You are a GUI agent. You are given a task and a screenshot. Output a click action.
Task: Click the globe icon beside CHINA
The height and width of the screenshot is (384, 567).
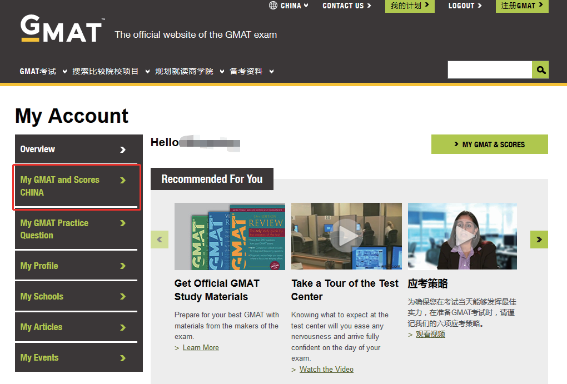click(x=273, y=6)
